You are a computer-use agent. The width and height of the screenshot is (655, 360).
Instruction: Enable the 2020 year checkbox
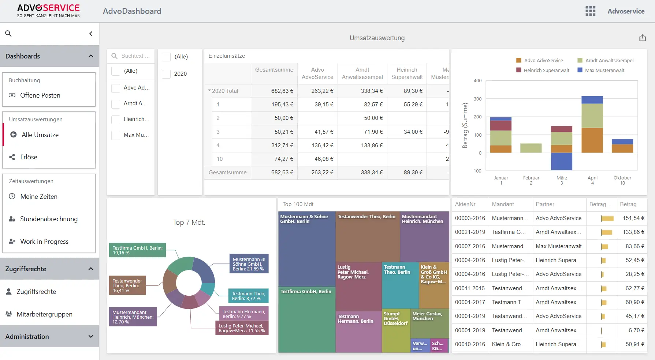(x=165, y=73)
